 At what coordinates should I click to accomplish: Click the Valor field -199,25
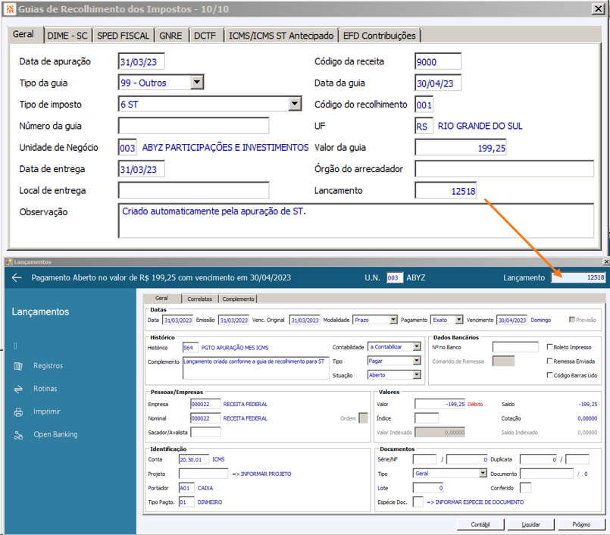point(440,404)
